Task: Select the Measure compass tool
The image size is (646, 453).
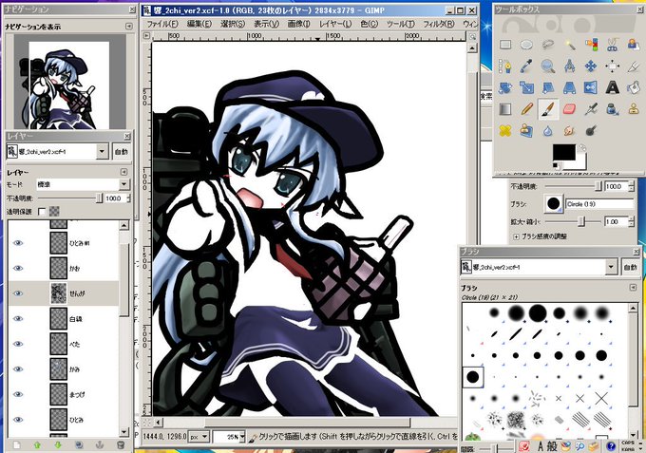Action: pyautogui.click(x=570, y=66)
